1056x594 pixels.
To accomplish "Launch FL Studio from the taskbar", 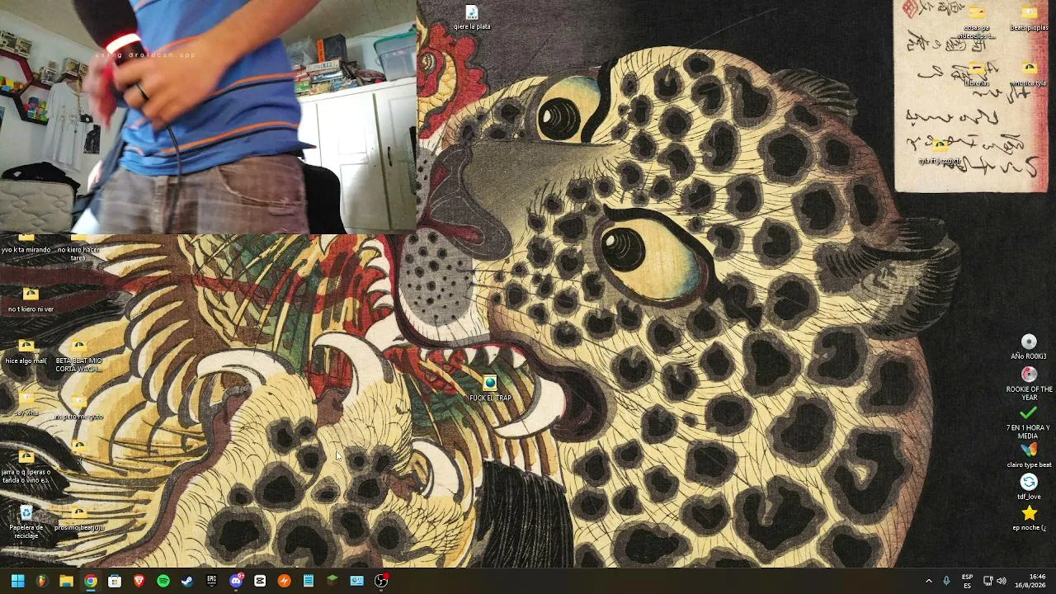I will (41, 581).
